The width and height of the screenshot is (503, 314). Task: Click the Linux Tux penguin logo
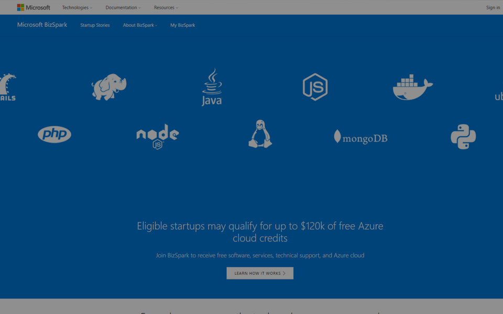tap(260, 134)
